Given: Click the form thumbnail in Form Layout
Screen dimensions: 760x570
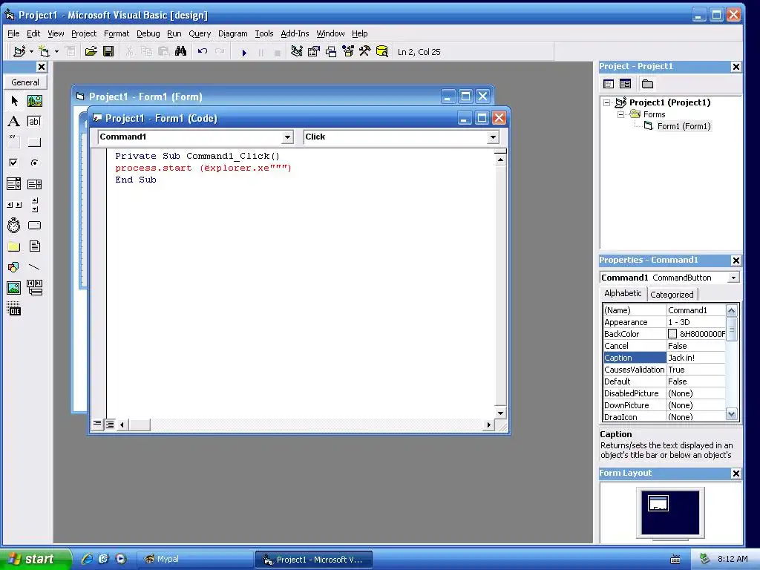Looking at the screenshot, I should pyautogui.click(x=658, y=503).
